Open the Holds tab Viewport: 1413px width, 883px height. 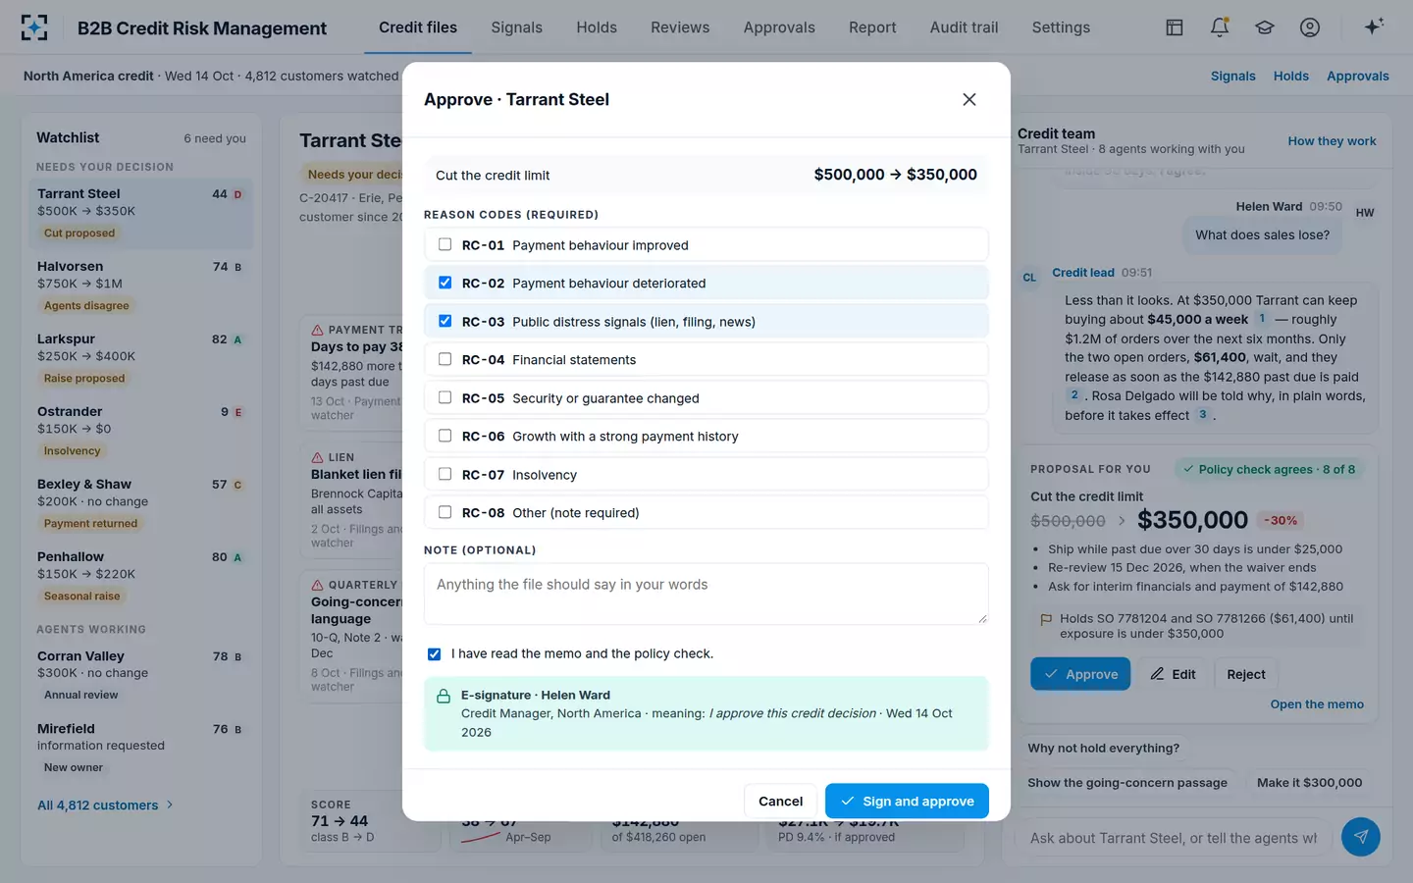(x=597, y=27)
